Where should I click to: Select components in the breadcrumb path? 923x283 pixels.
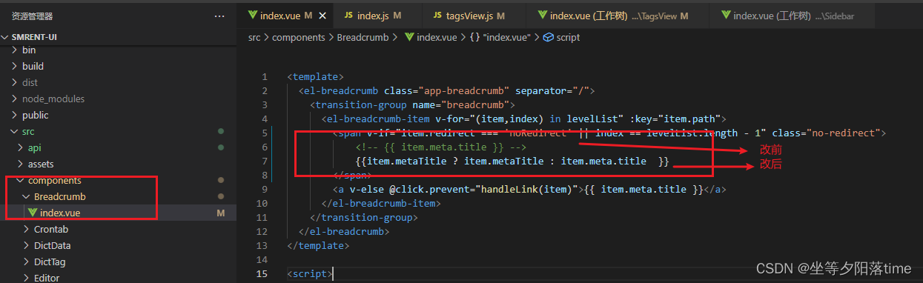click(x=299, y=37)
